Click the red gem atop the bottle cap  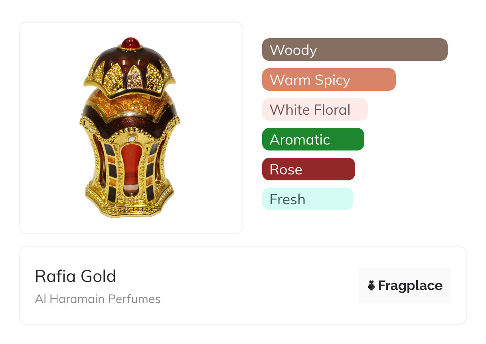click(x=130, y=43)
